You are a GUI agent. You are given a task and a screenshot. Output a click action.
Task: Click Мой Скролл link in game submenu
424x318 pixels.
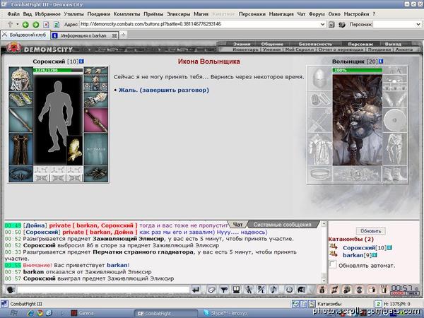[300, 49]
